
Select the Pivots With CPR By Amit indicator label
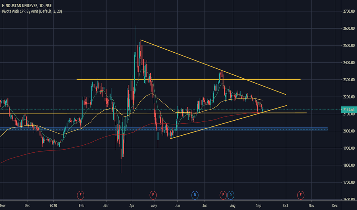[32, 11]
